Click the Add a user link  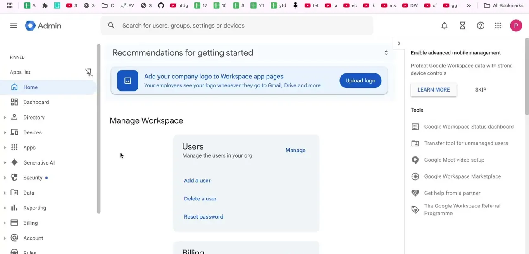[197, 180]
